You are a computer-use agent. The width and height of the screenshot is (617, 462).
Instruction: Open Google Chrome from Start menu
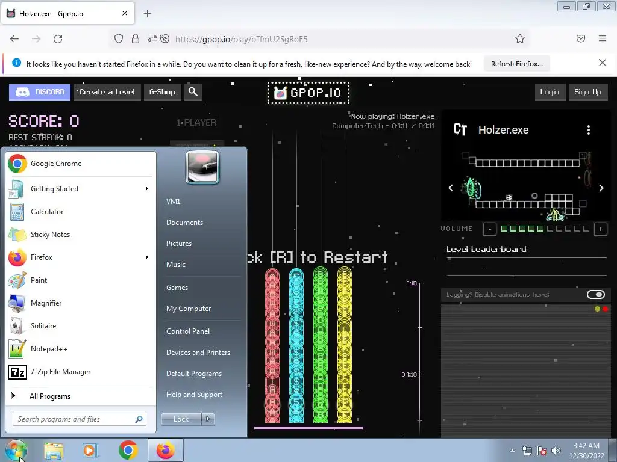(81, 164)
